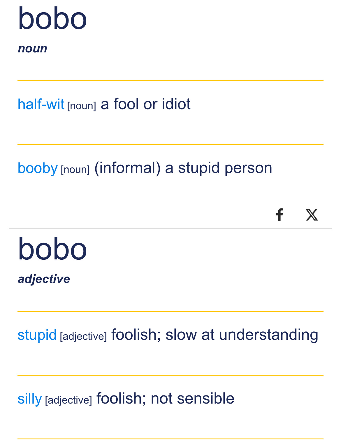Click the [adjective] tag beside silly
Viewport: 341px width, 442px height.
coord(68,400)
